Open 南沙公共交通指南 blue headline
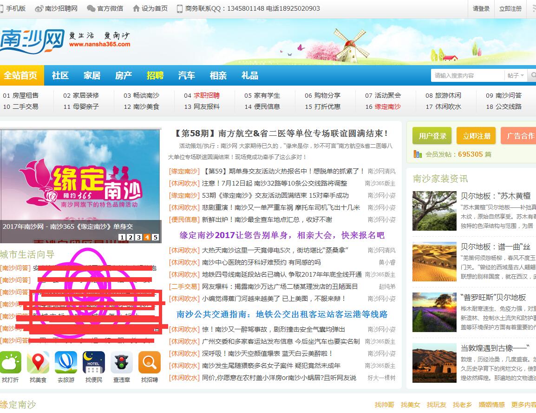Screen dimensions: 536x413 [x=282, y=314]
